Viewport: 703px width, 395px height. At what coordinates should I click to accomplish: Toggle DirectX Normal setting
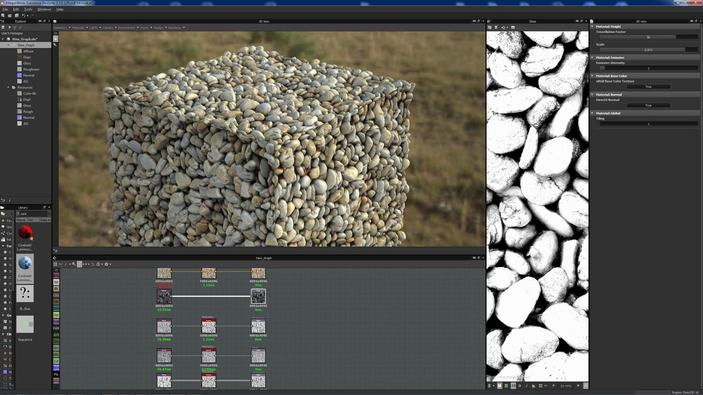[x=648, y=105]
